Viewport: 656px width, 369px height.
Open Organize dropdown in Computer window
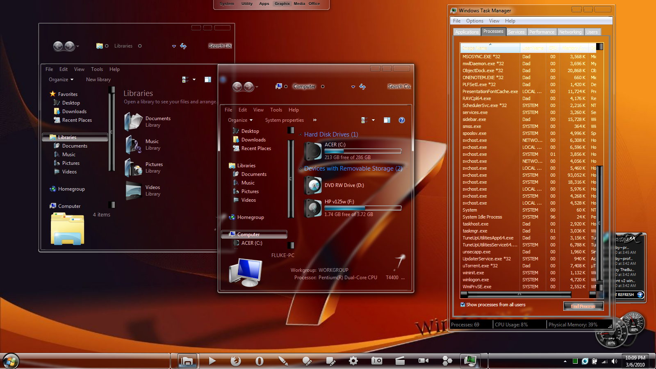point(240,120)
